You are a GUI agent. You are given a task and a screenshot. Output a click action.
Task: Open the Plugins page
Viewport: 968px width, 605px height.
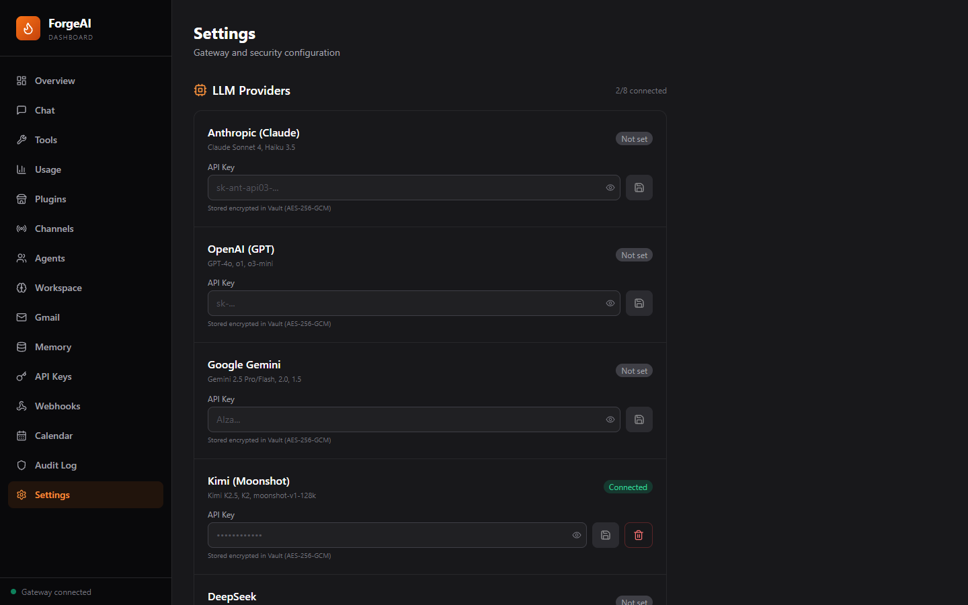click(x=50, y=199)
